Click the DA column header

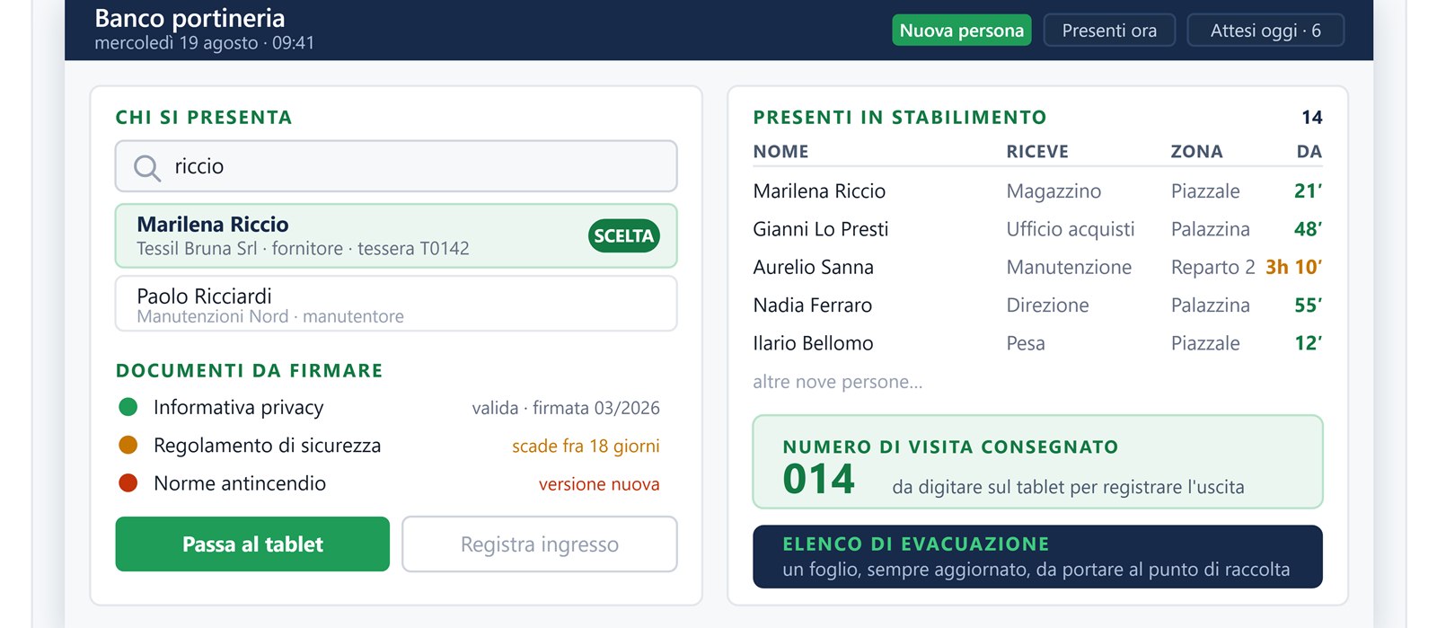pyautogui.click(x=1309, y=152)
